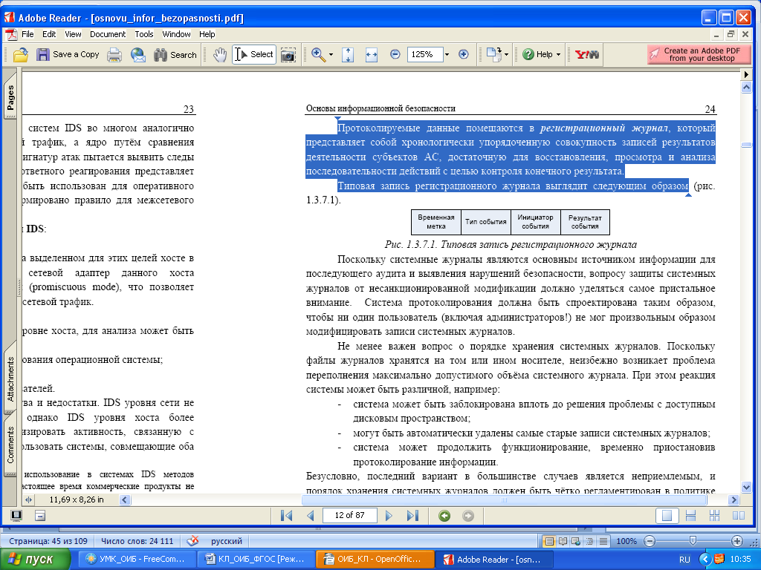Viewport: 761px width, 570px height.
Task: Click the Word zoom in plus button
Action: click(x=737, y=541)
